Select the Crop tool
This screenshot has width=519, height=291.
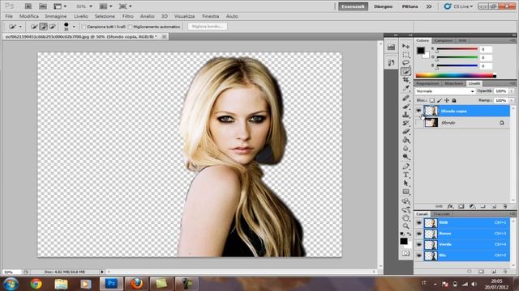click(x=405, y=80)
